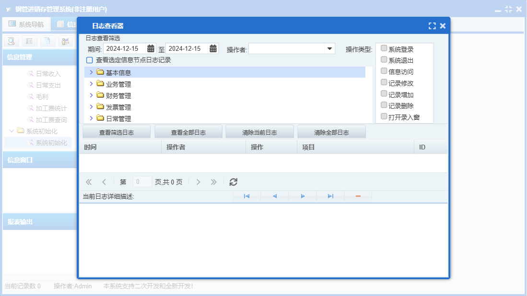Close the 日志查看器 dialog
Screen dimensions: 527x296
click(443, 26)
